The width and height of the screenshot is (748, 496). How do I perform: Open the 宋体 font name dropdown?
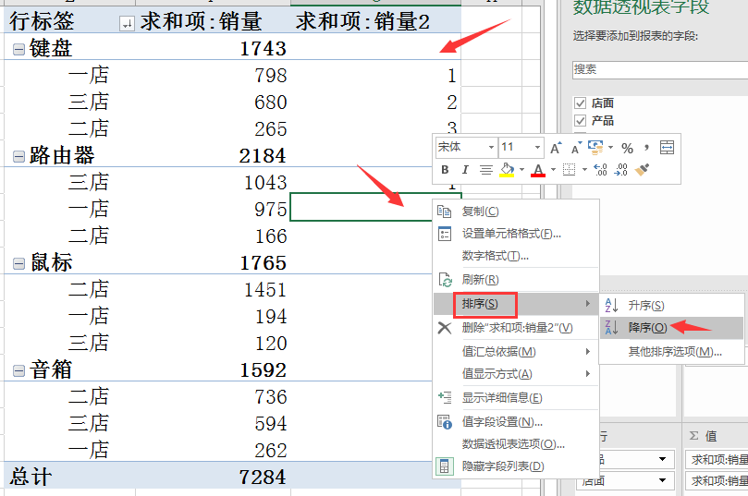[x=491, y=147]
